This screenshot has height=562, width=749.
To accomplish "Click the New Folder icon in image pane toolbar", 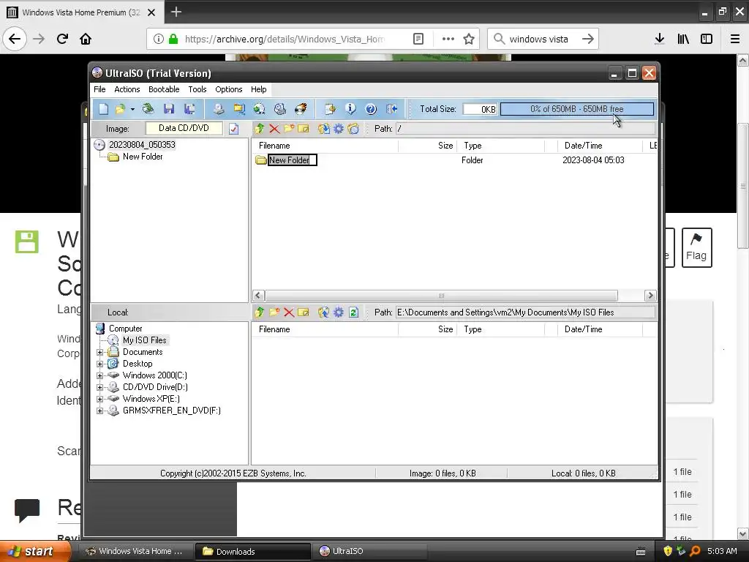I will [289, 128].
